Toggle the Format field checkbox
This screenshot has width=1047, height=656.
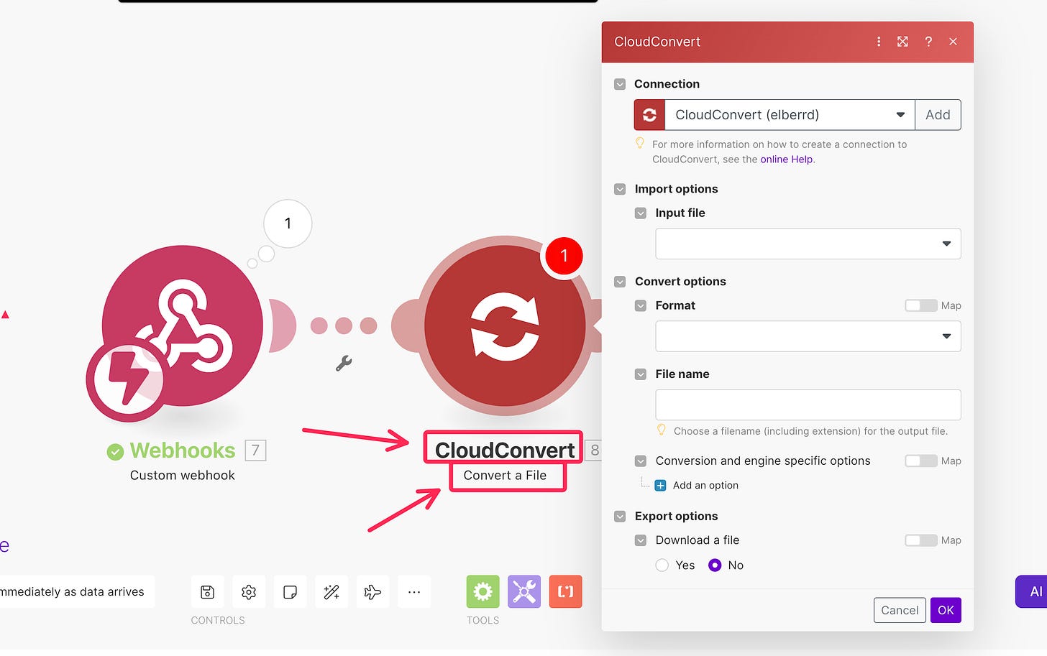641,305
